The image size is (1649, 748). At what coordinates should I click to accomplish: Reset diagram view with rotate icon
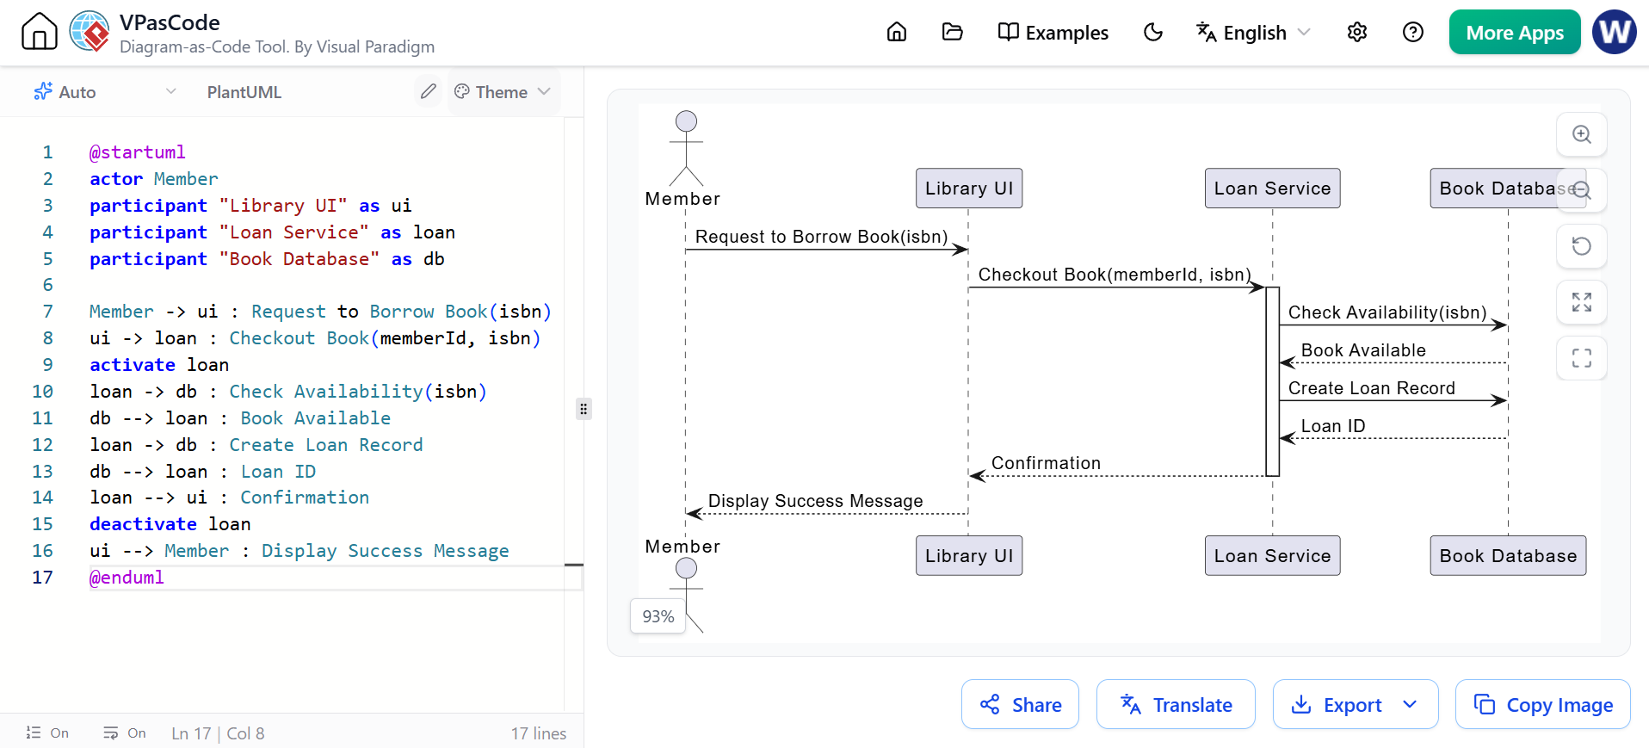[x=1582, y=246]
